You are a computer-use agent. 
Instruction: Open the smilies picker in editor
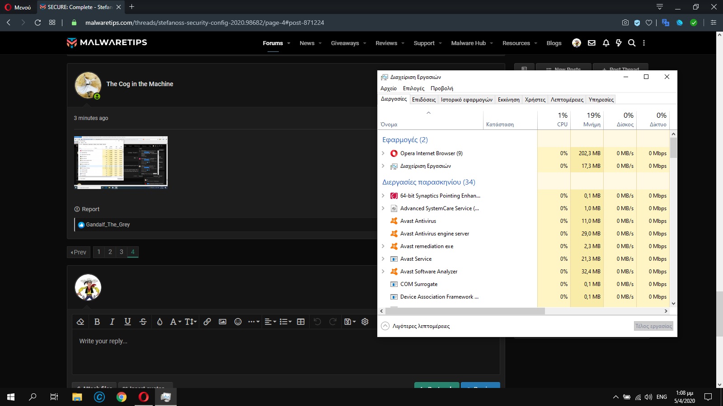point(238,322)
